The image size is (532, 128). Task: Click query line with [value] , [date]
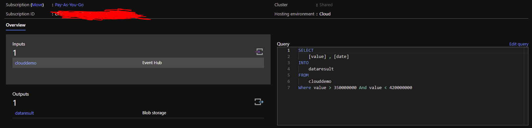pos(329,57)
